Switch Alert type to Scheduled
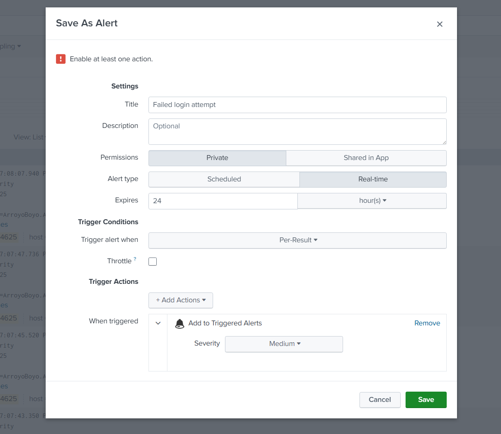 (x=224, y=179)
